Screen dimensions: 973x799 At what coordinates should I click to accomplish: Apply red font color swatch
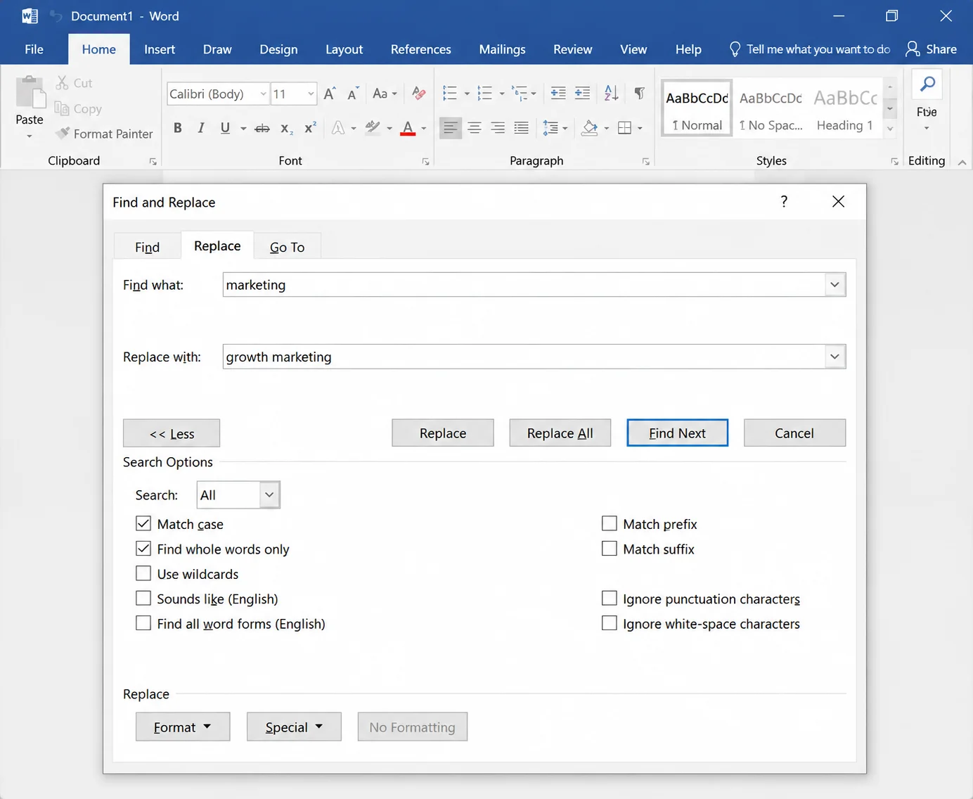408,128
